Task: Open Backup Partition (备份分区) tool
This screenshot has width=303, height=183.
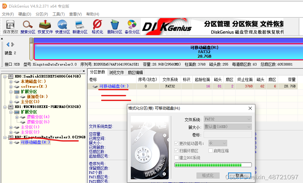Action: (132, 27)
